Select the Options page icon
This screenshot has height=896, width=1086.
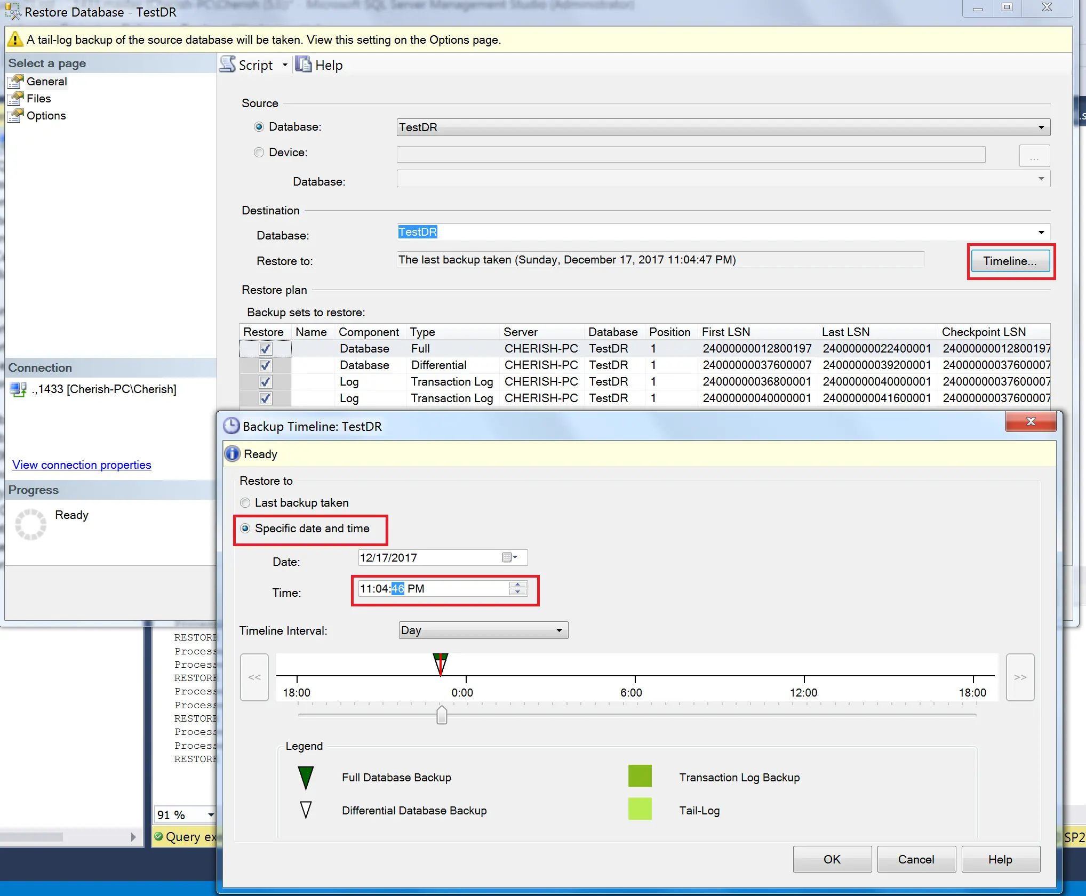point(16,116)
